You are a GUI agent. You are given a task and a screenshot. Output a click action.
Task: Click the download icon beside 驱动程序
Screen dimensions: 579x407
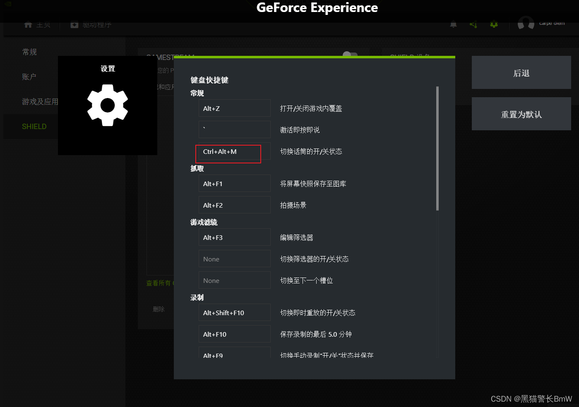pyautogui.click(x=74, y=24)
